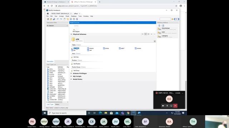Switch tables to large icons view
This screenshot has width=229, height=128.
(142, 34)
